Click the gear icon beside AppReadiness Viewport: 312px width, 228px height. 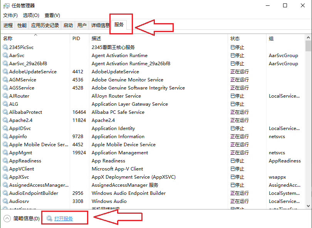pyautogui.click(x=5, y=160)
